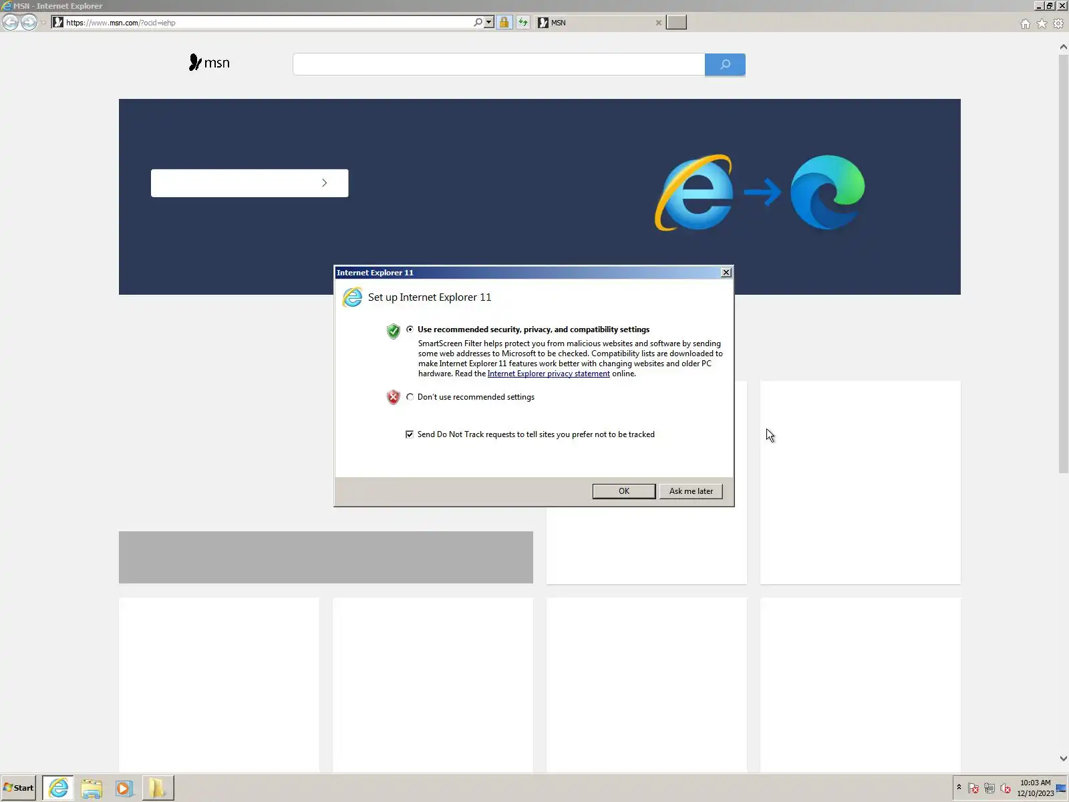
Task: Open the Favorites star icon
Action: coord(1042,23)
